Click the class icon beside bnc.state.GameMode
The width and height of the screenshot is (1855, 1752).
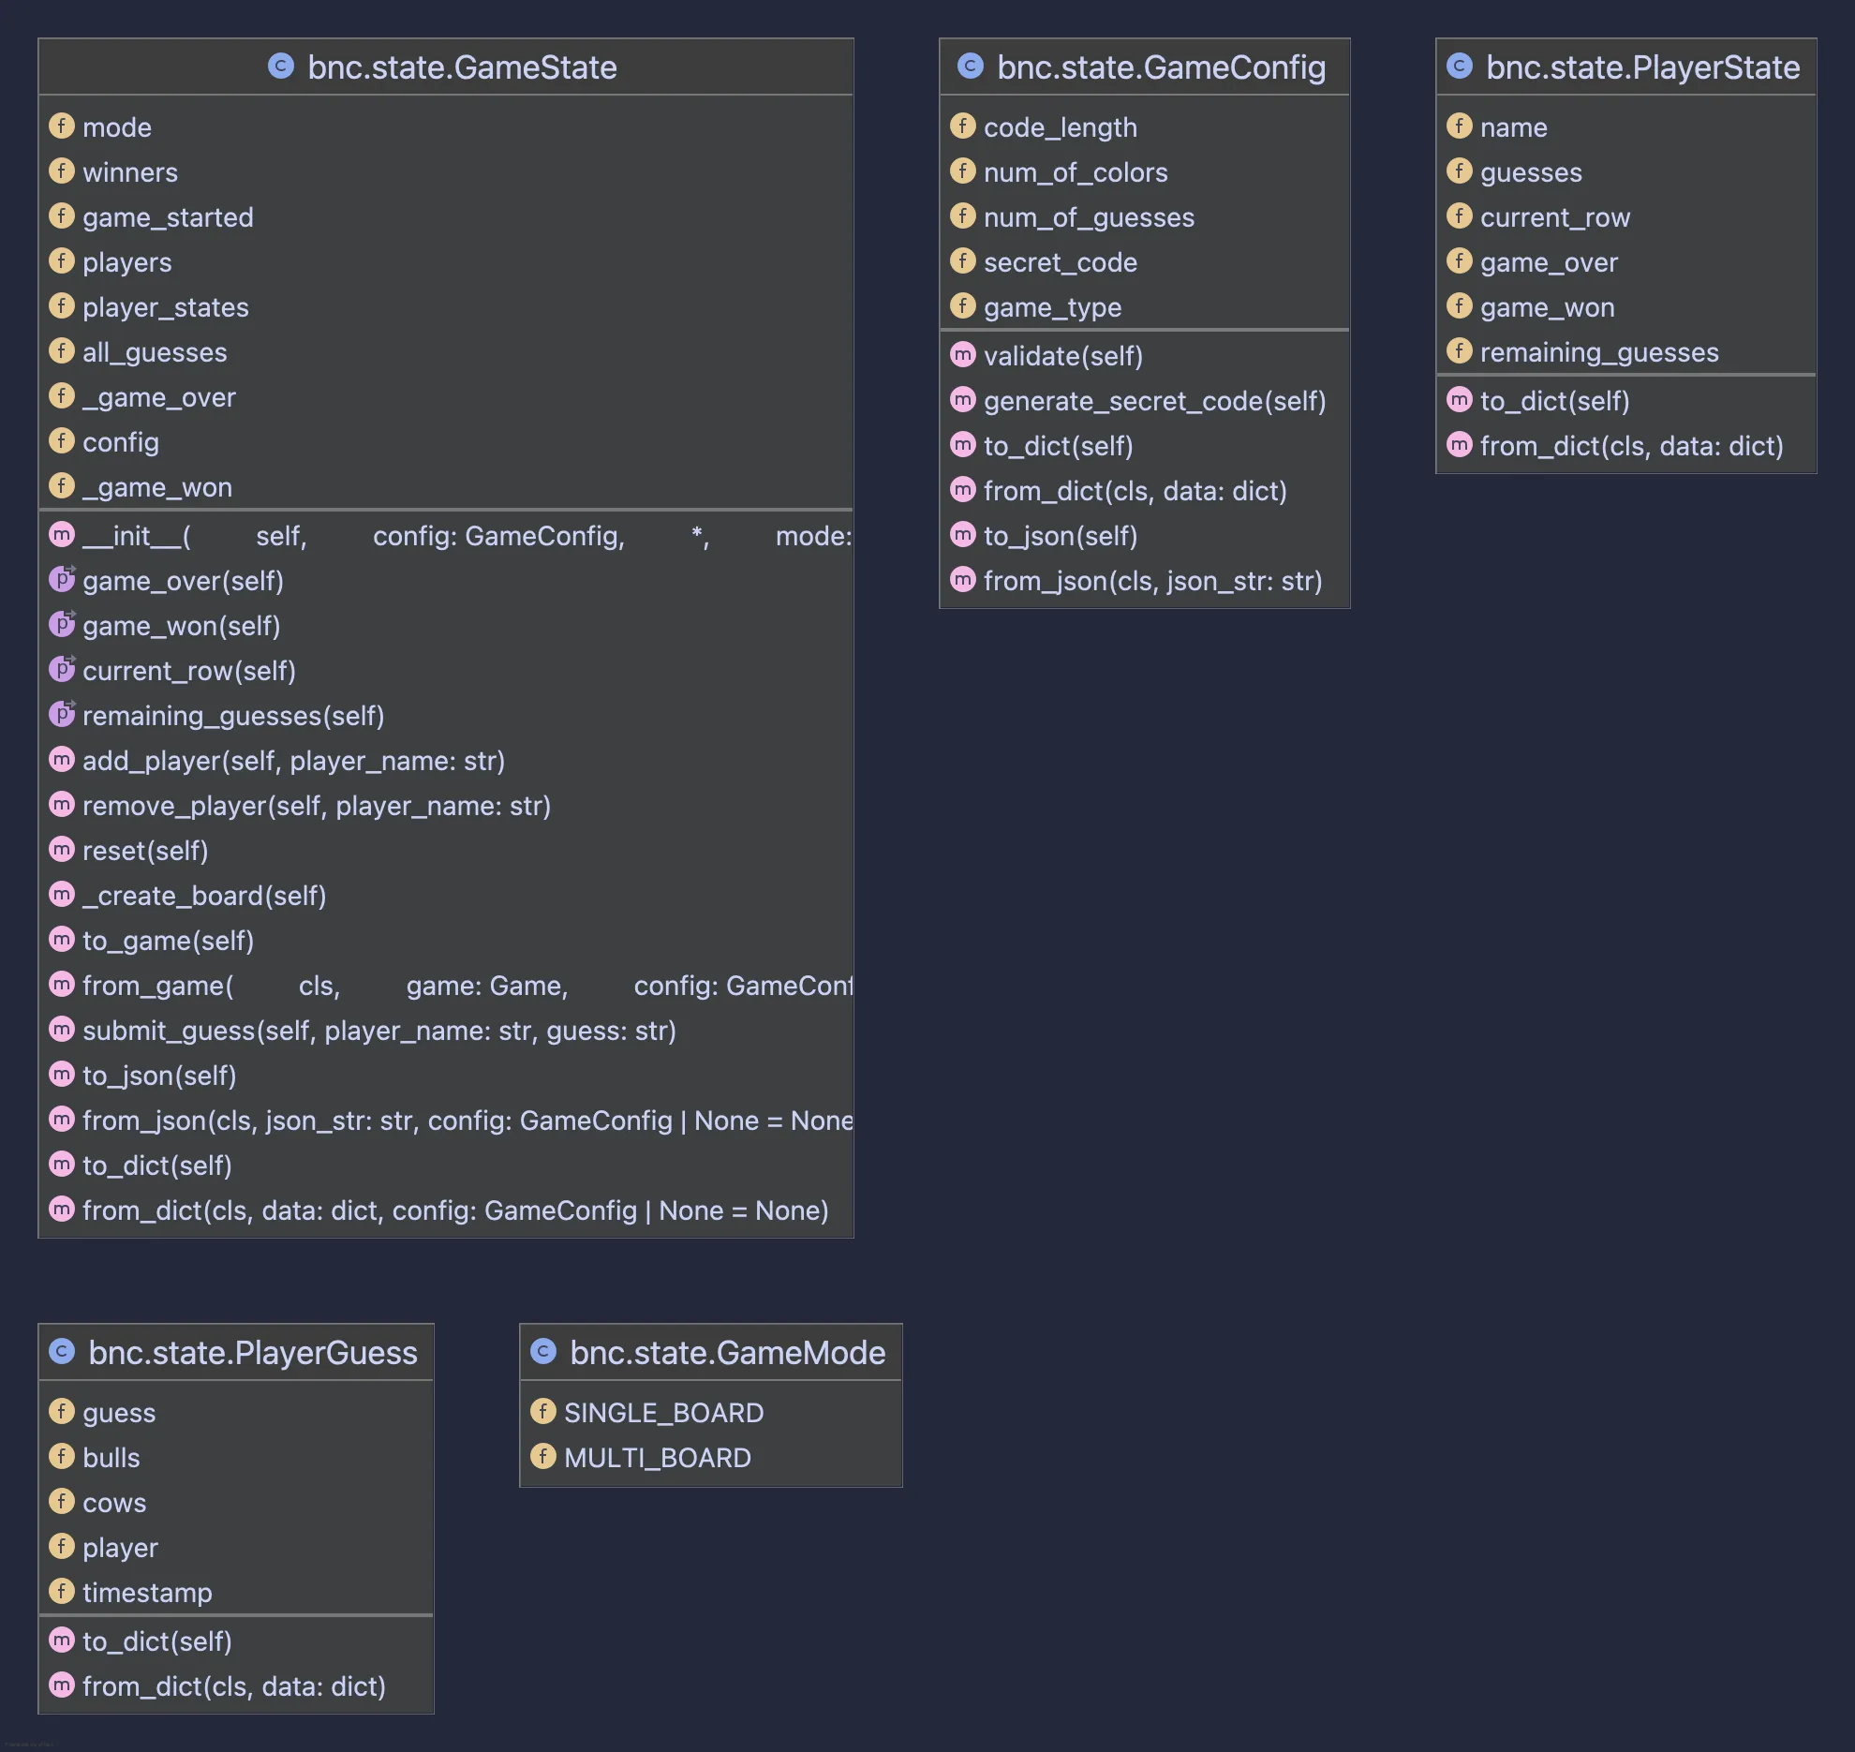tap(543, 1351)
